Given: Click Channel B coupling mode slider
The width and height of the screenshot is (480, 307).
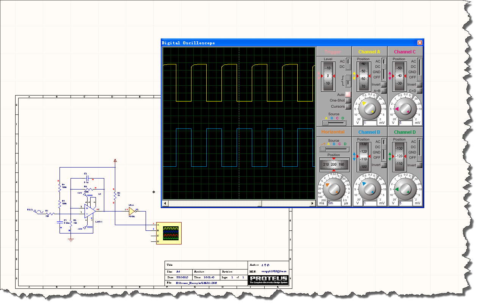Looking at the screenshot, I should point(384,150).
